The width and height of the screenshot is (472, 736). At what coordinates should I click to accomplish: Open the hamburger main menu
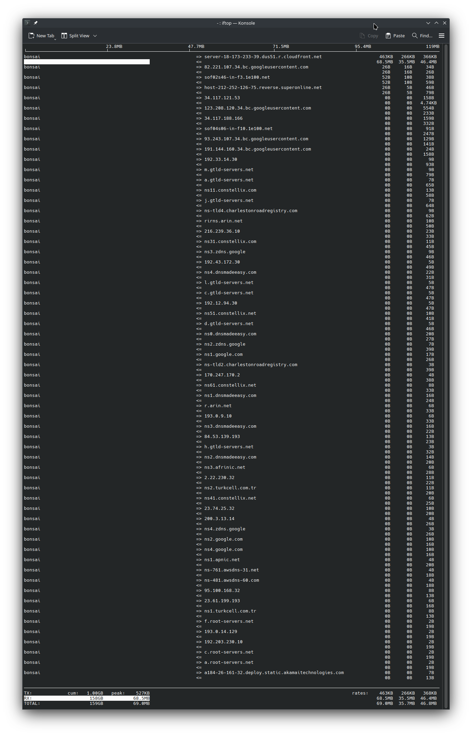tap(441, 36)
